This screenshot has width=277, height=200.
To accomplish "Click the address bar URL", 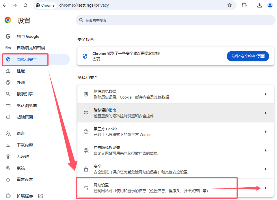I will [x=84, y=5].
